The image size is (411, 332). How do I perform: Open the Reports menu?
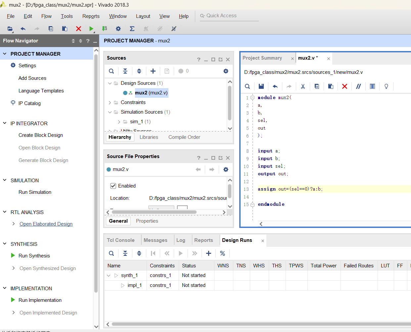[x=91, y=16]
